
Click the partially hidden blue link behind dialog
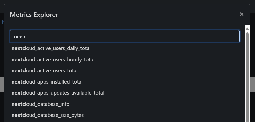tap(3, 22)
